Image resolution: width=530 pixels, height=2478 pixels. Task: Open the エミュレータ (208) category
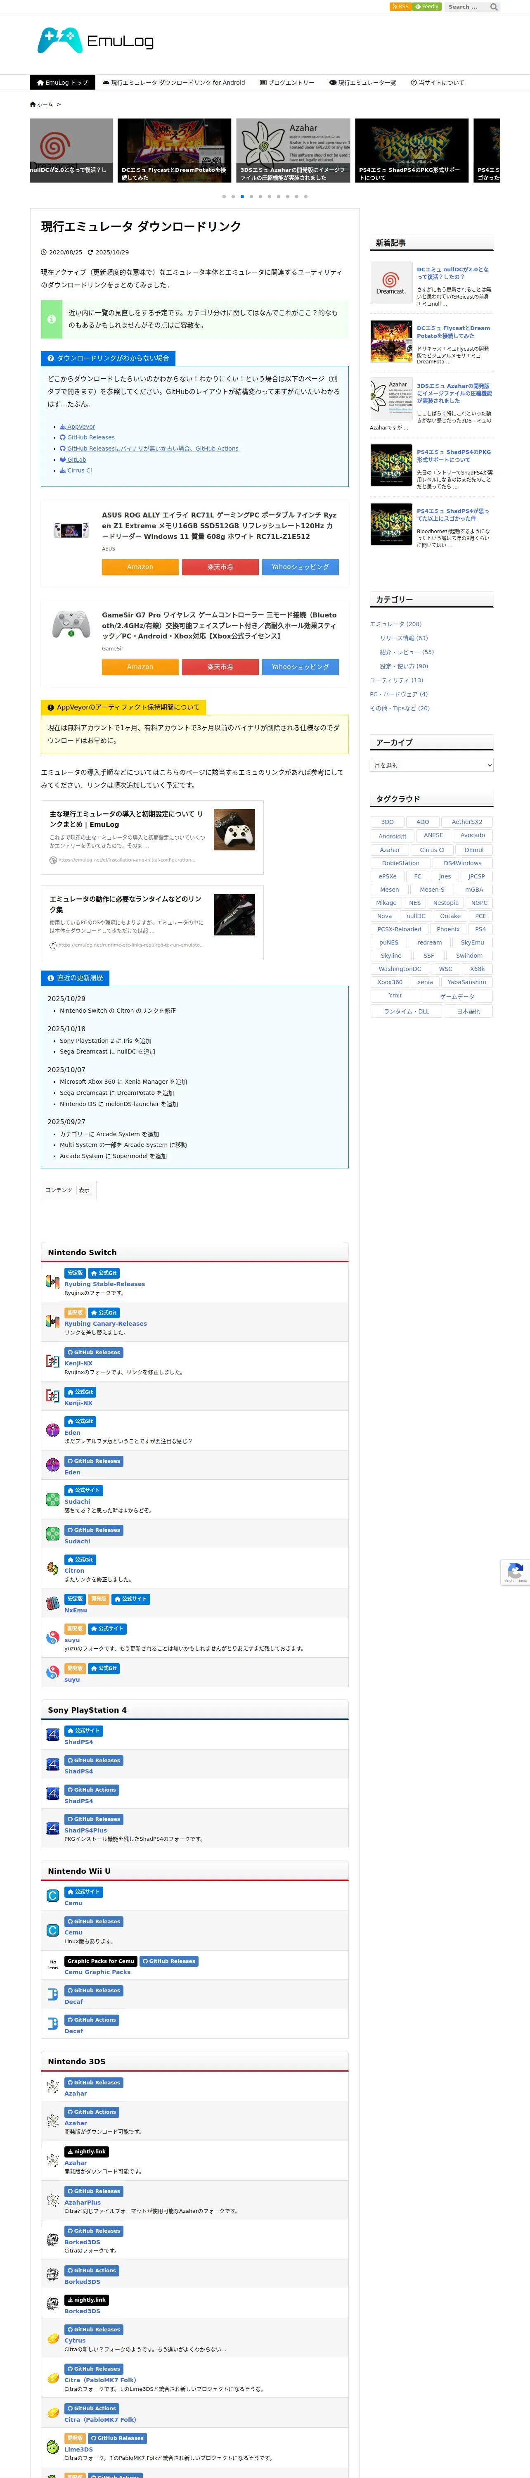pyautogui.click(x=395, y=624)
